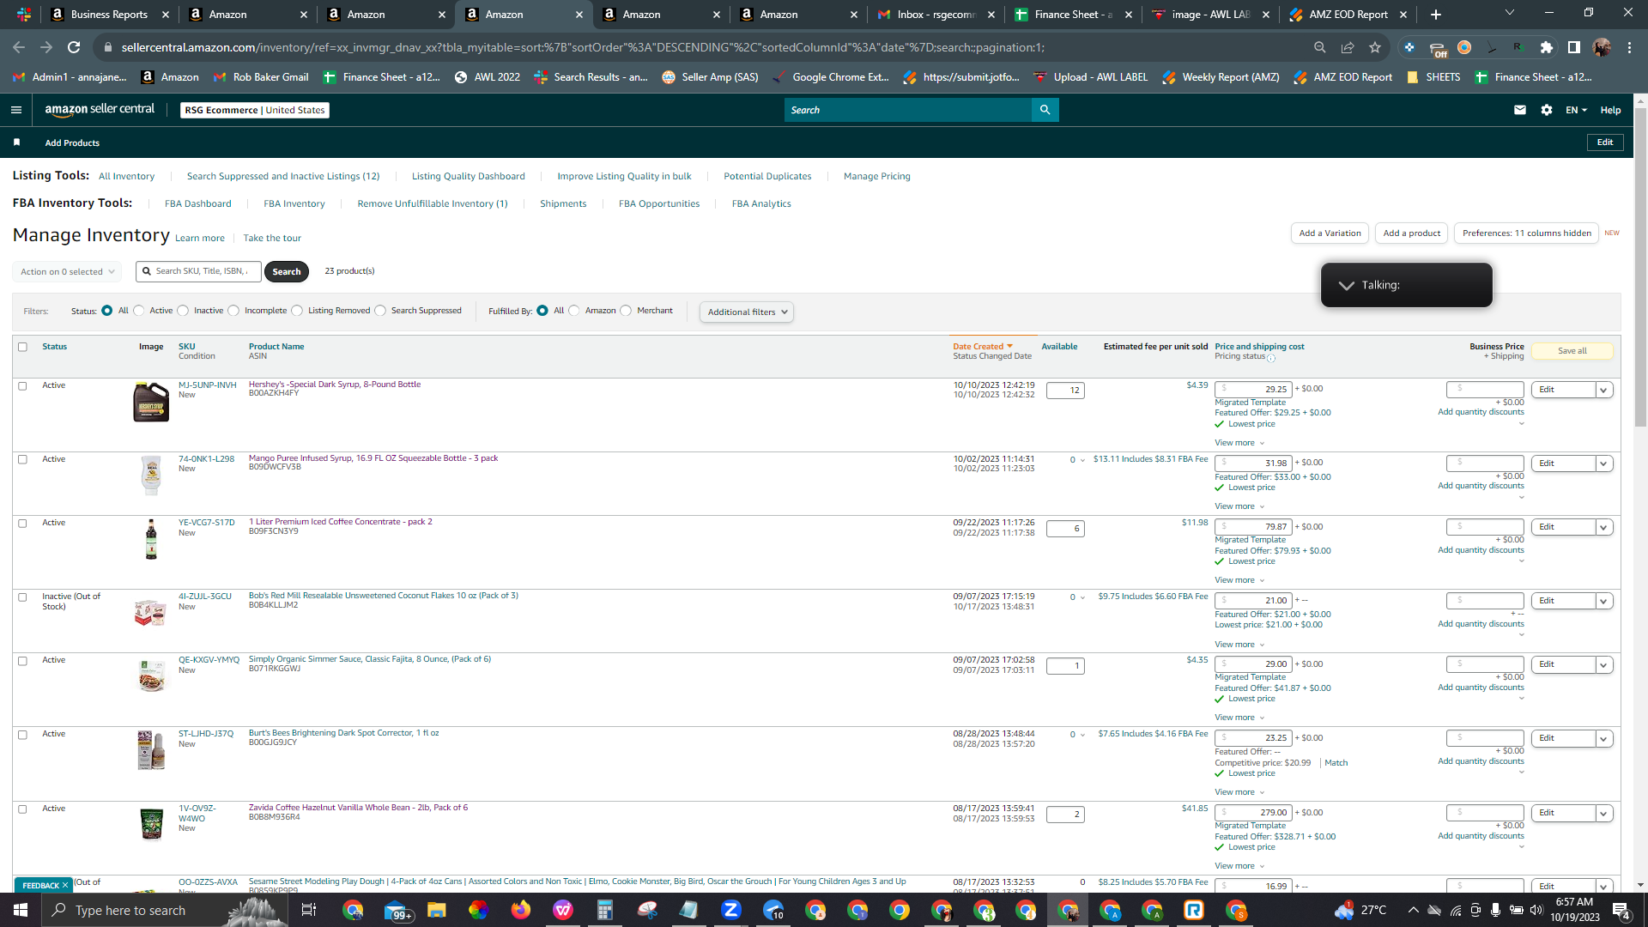Open a new browser tab
The image size is (1648, 927).
(1436, 15)
